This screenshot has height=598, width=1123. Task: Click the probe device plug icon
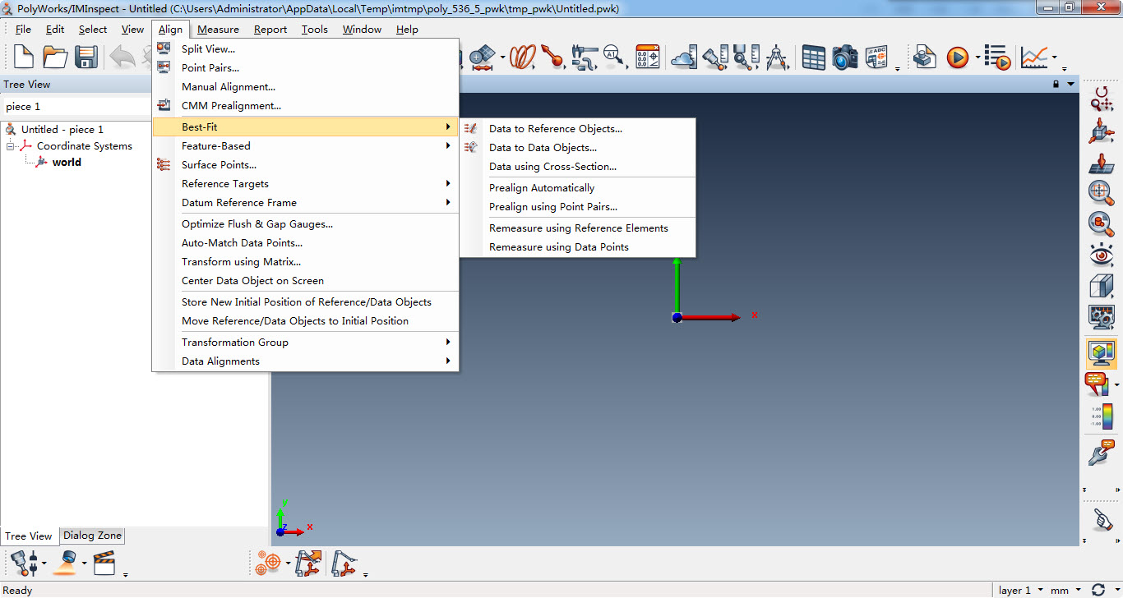pyautogui.click(x=23, y=563)
